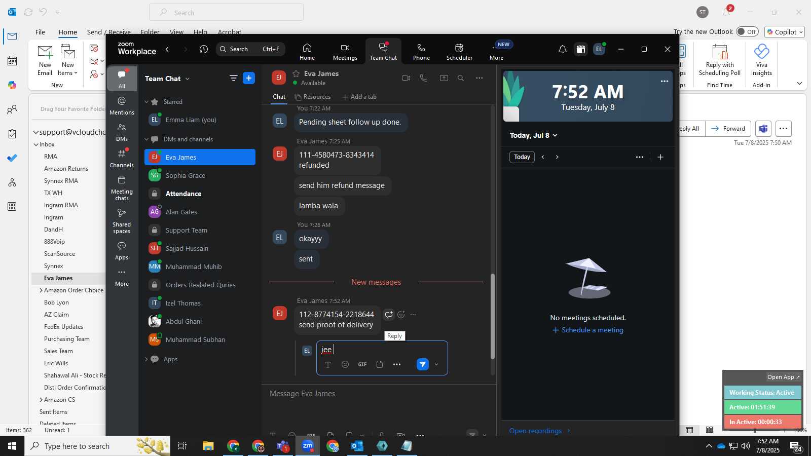The height and width of the screenshot is (456, 811).
Task: Attach a file in reply box
Action: (380, 364)
